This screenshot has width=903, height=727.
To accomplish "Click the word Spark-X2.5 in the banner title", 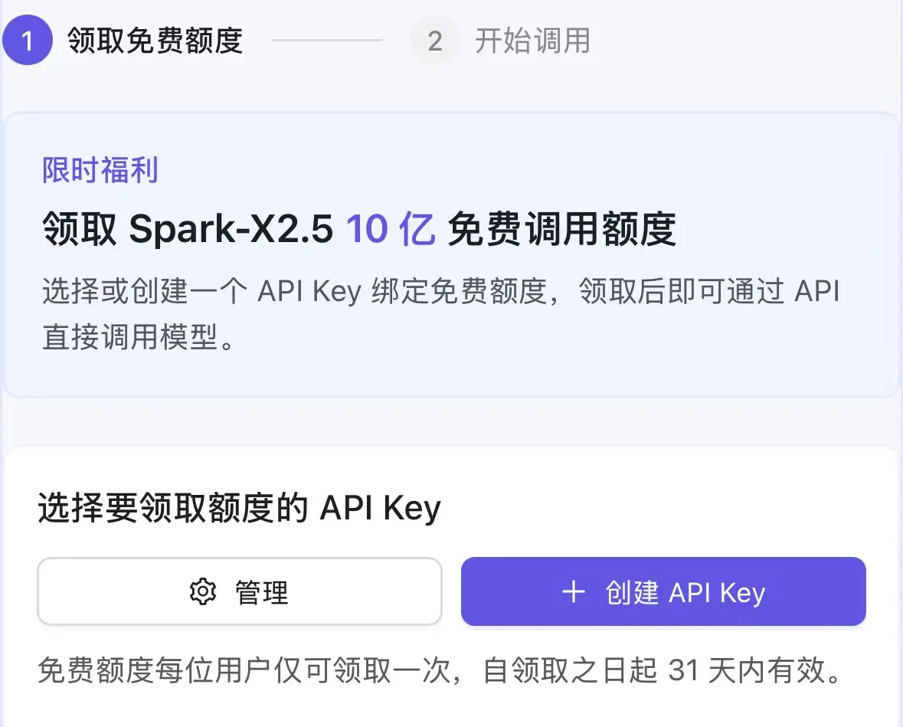I will [231, 229].
